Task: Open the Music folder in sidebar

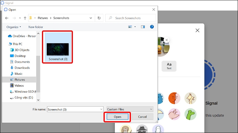Action: tap(16, 74)
